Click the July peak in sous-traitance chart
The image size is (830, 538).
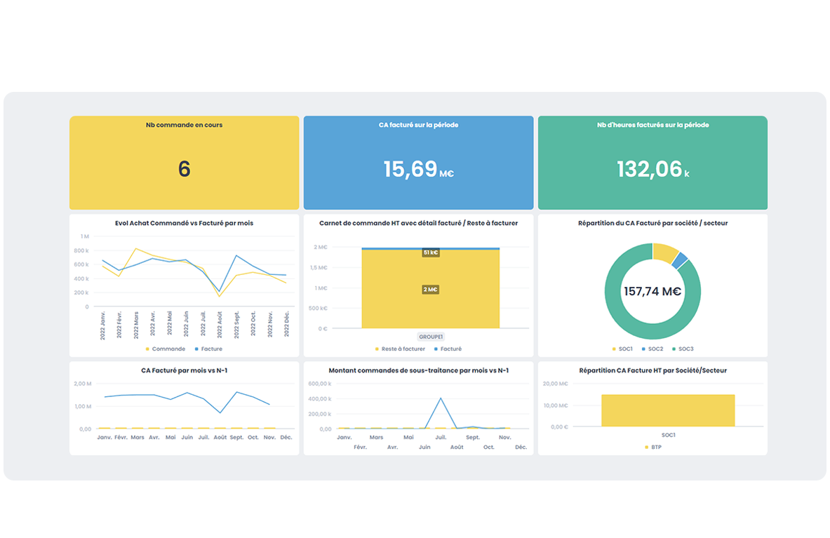441,398
